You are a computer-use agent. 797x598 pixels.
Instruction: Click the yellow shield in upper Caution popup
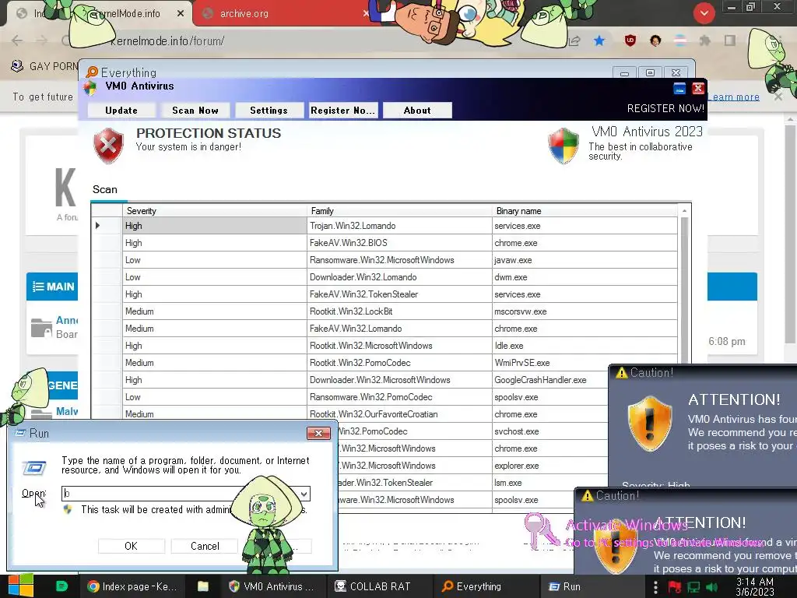coord(650,423)
